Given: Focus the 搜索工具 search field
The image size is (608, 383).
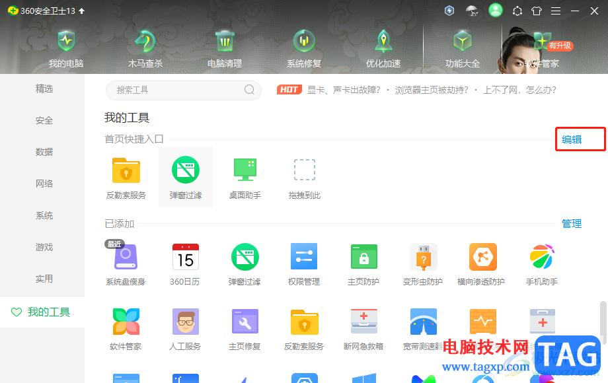Looking at the screenshot, I should coord(184,90).
